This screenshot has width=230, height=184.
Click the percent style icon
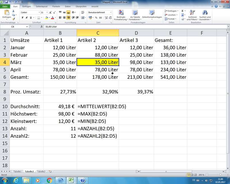(96, 18)
